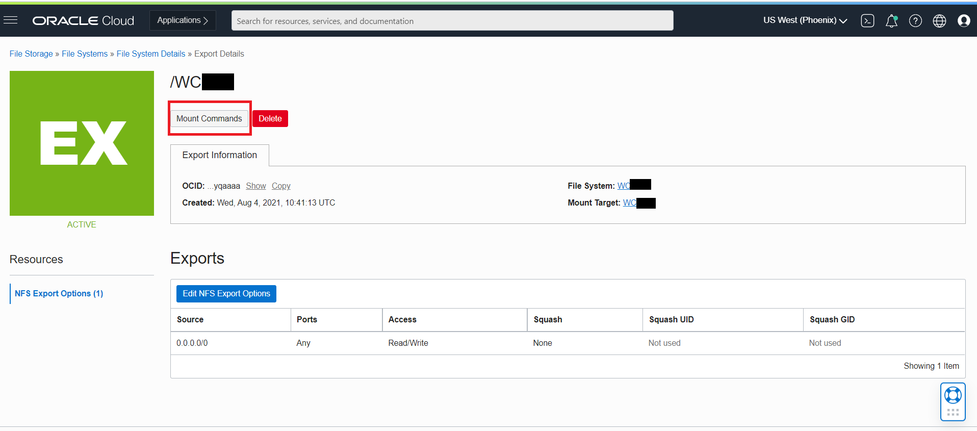The image size is (977, 431).
Task: Go to File System Details breadcrumb
Action: 151,54
